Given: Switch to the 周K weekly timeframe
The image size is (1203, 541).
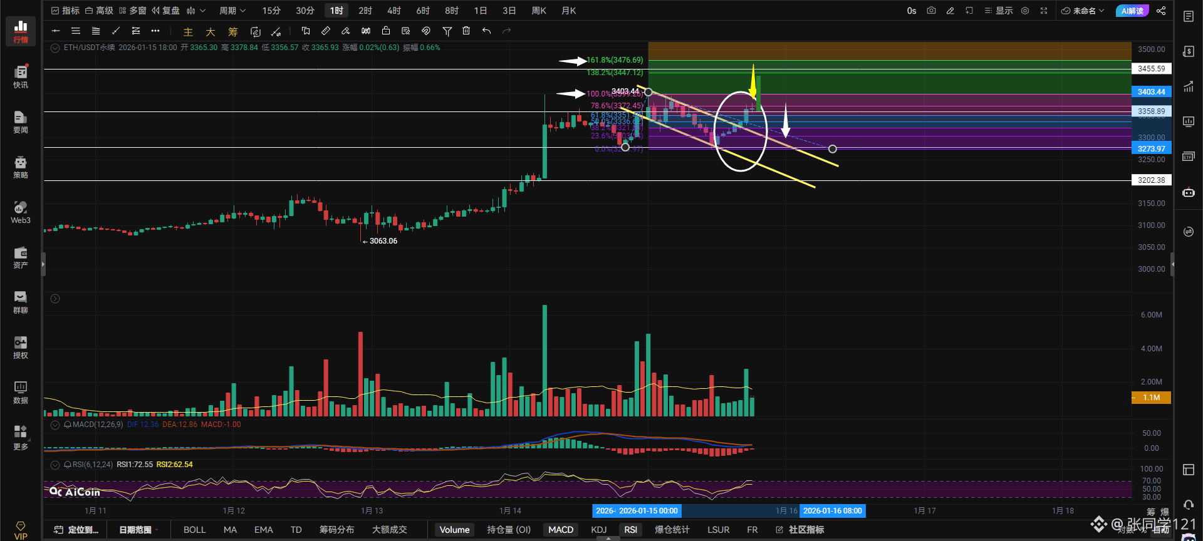Looking at the screenshot, I should [539, 11].
